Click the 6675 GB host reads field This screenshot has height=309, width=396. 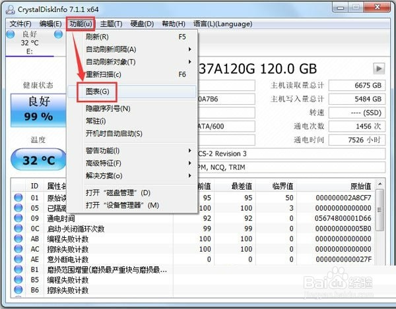click(x=357, y=85)
